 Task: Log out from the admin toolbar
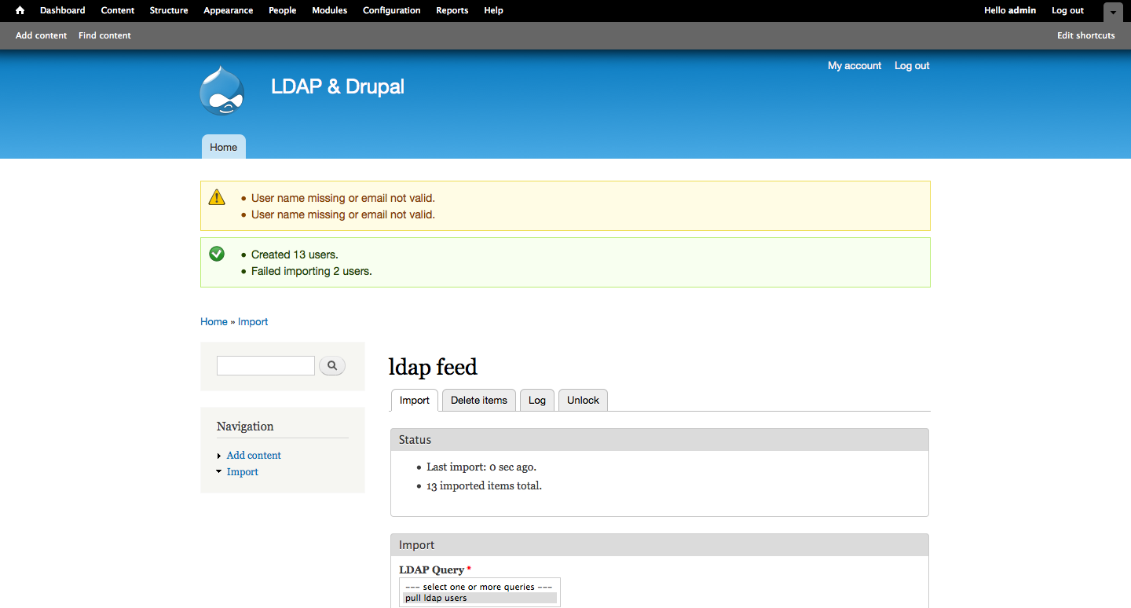[x=1067, y=10]
